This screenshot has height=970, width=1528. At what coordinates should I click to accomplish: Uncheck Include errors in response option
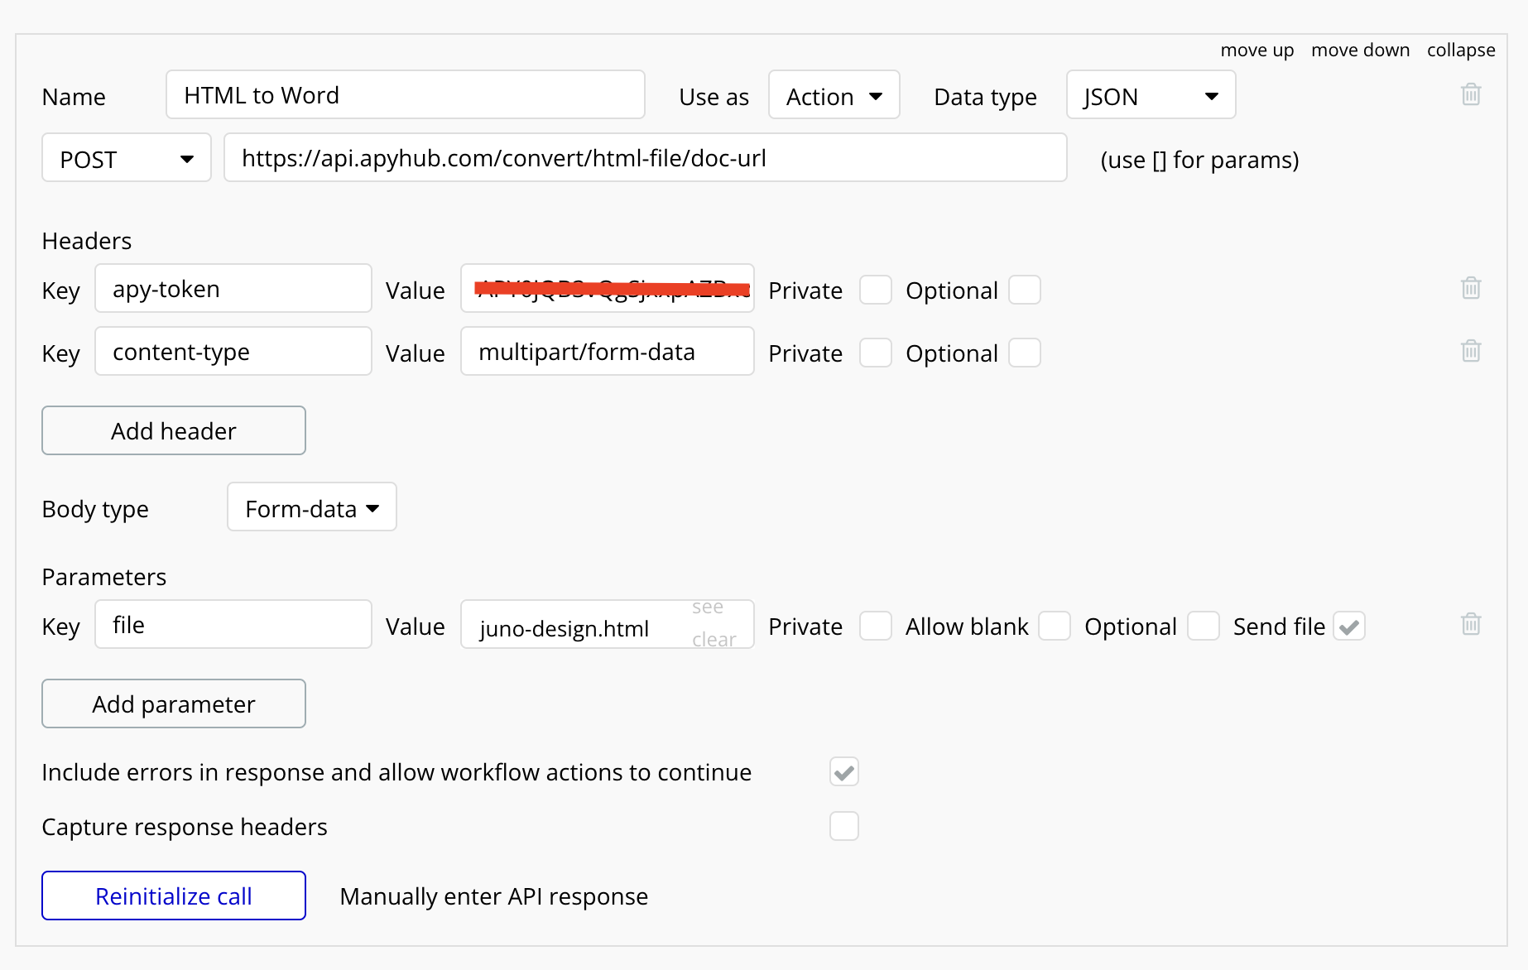(843, 772)
